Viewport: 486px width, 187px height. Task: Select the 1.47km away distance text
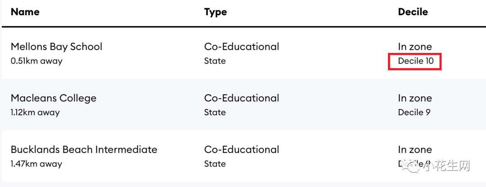pos(36,164)
